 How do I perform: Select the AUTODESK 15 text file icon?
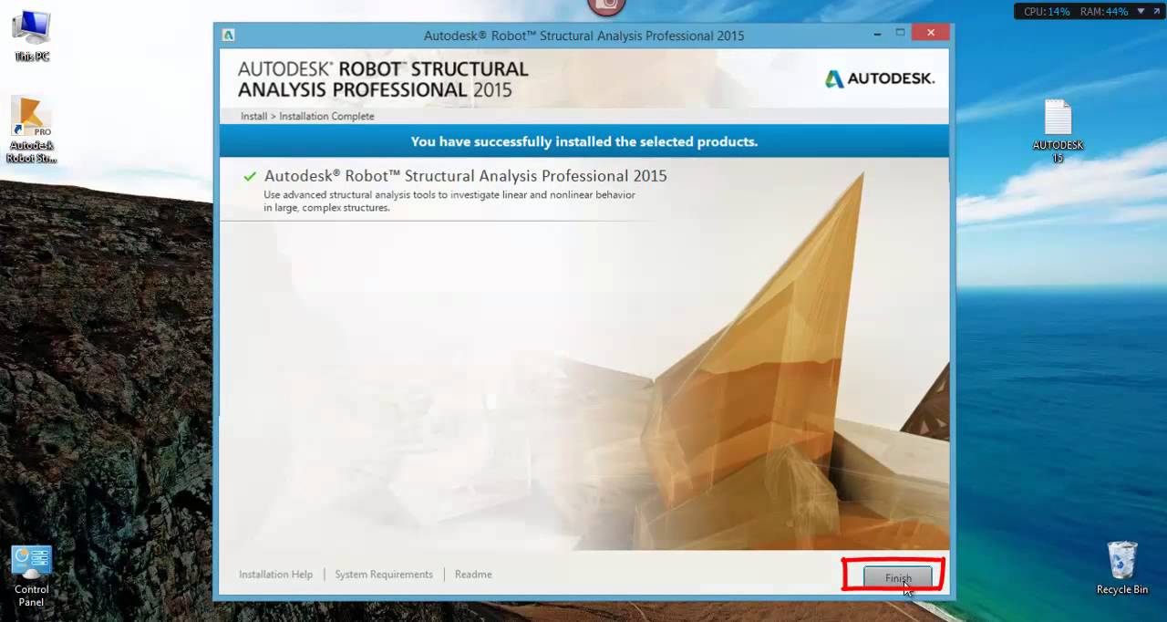pos(1058,131)
